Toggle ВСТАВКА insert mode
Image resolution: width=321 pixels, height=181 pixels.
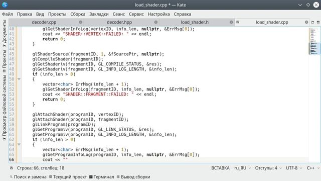coord(220,168)
